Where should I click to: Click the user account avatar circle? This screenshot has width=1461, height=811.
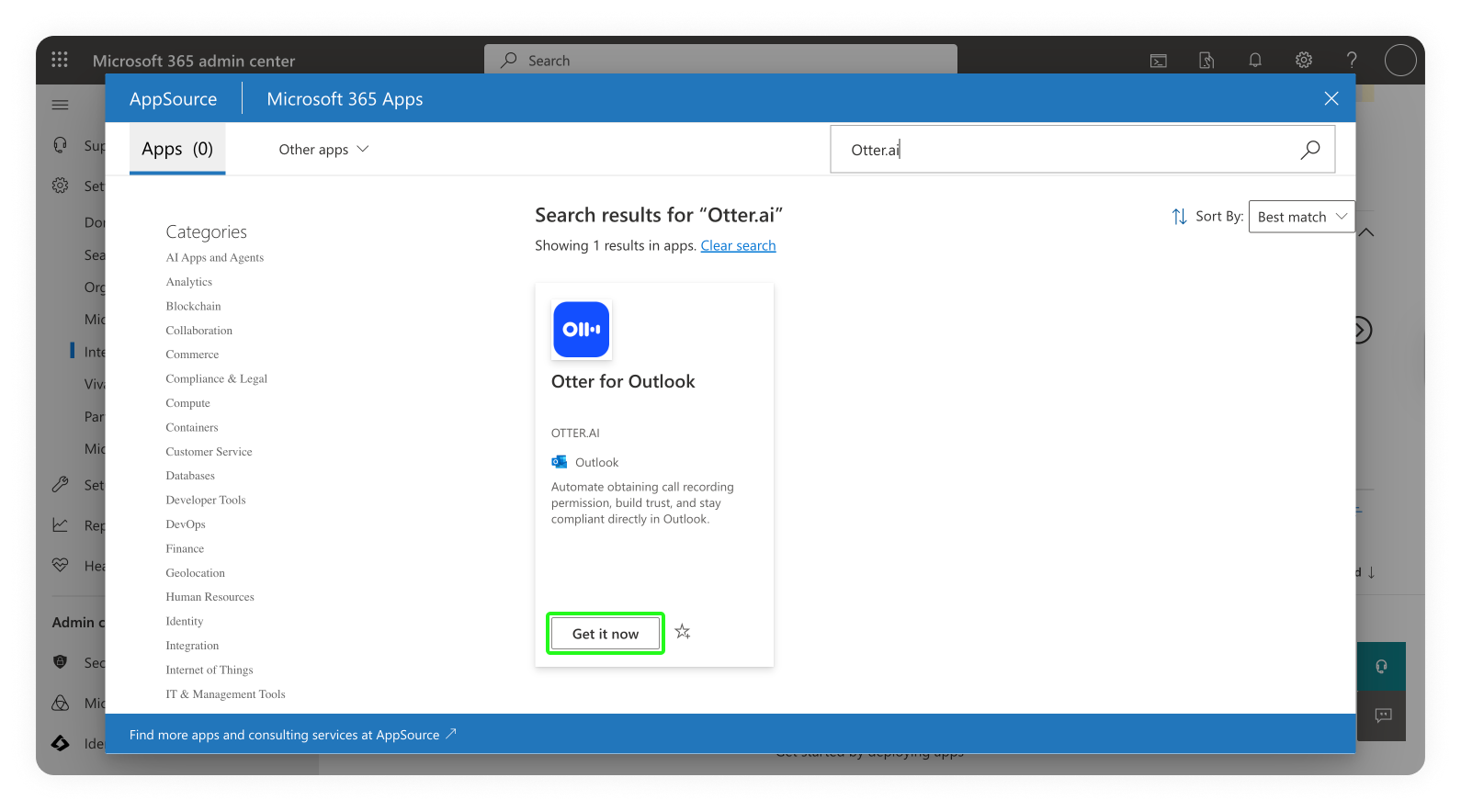[1399, 61]
